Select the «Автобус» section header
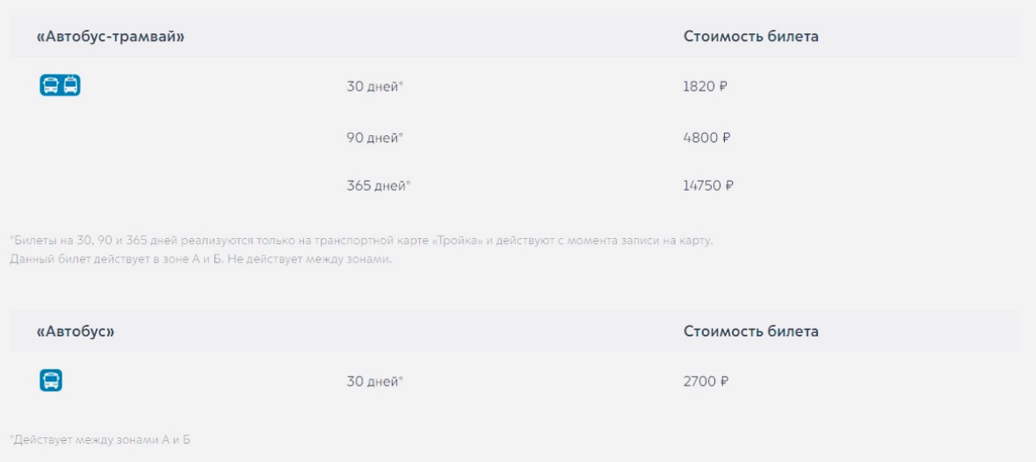The width and height of the screenshot is (1036, 462). 76,331
